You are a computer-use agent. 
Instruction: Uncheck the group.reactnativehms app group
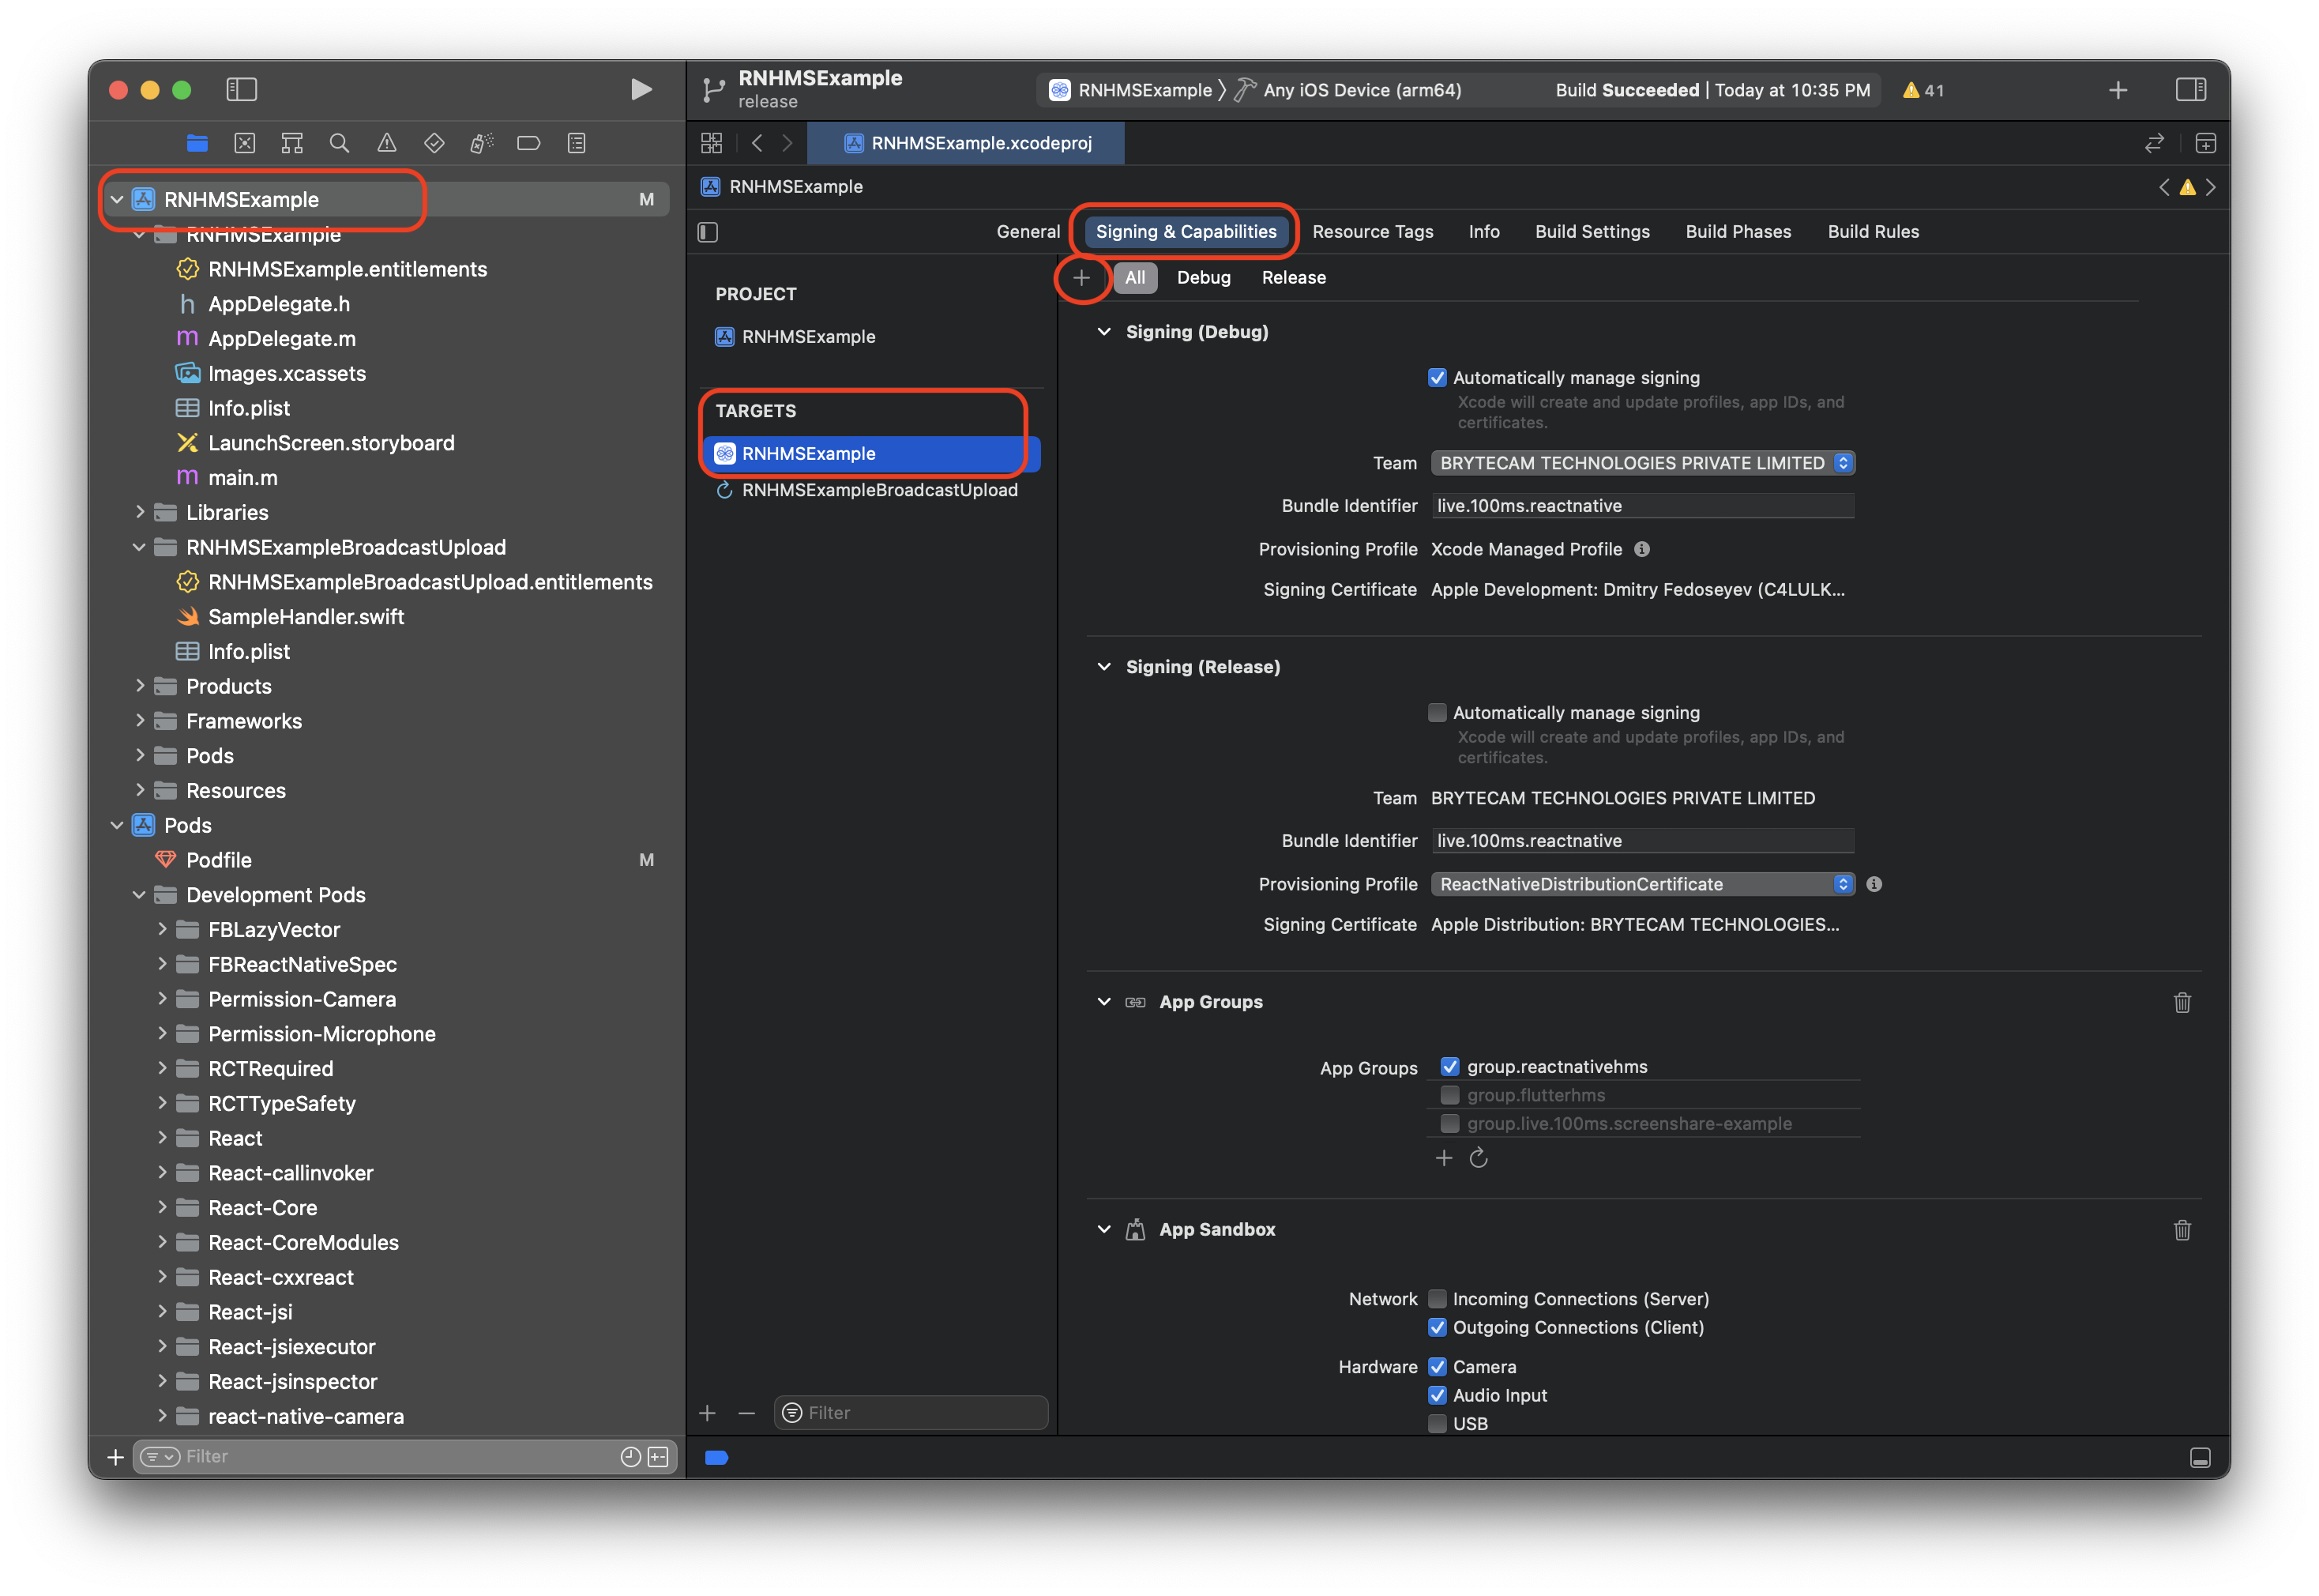coord(1449,1067)
